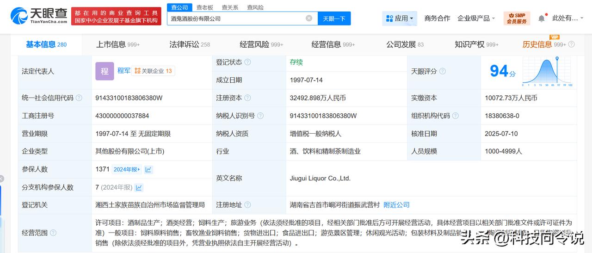Open legal representative 程军's profile link
This screenshot has height=253, width=592.
pos(123,71)
